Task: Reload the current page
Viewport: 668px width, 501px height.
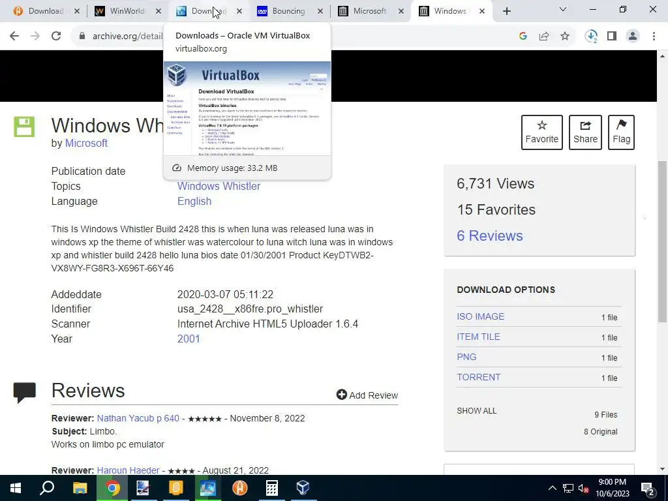Action: click(x=56, y=37)
